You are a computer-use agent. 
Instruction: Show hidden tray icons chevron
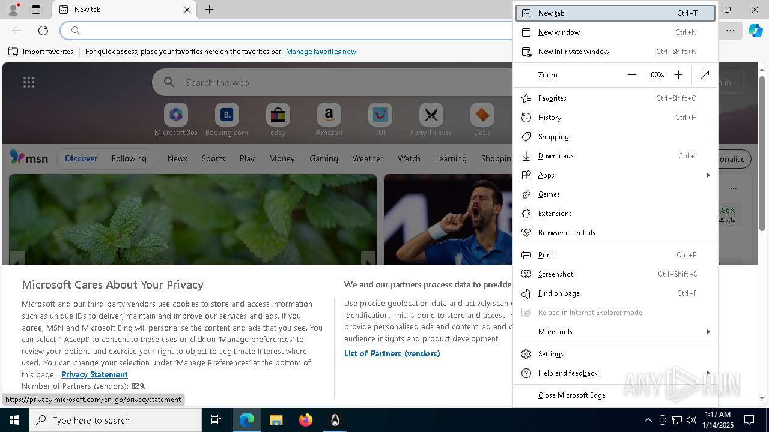(648, 420)
